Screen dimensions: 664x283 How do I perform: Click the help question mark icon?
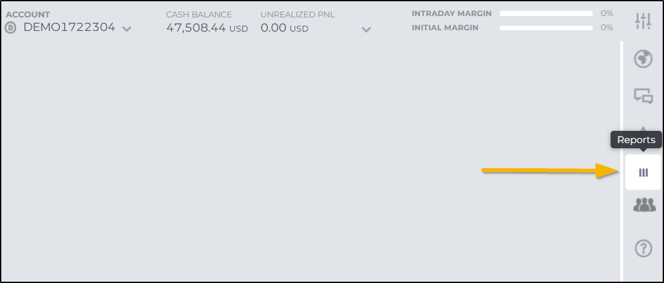coord(643,248)
